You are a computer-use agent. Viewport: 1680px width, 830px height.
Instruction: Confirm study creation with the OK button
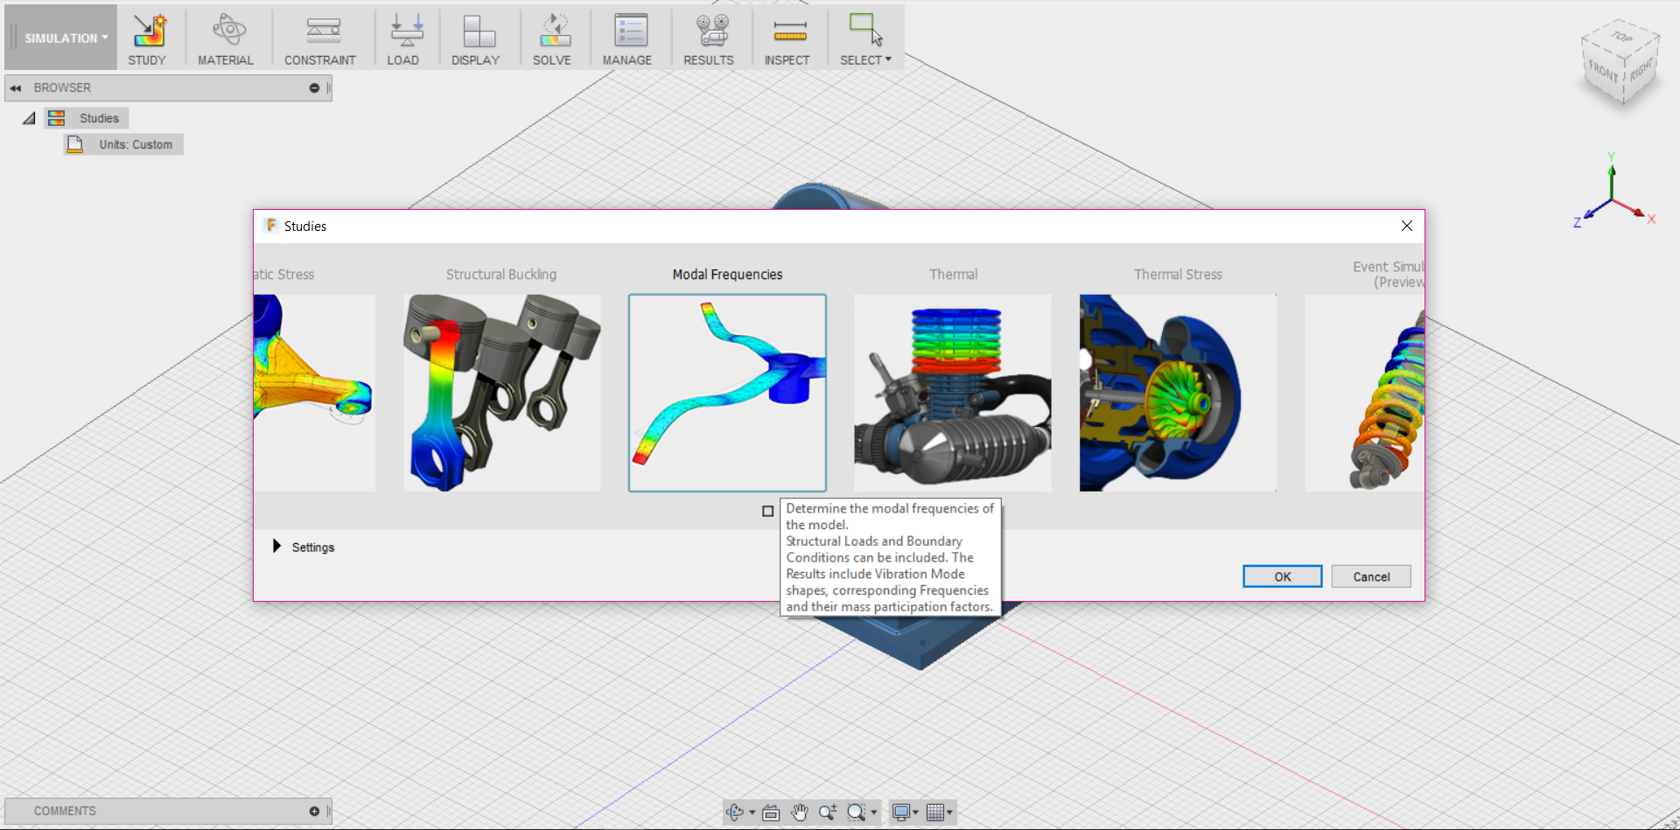click(1282, 575)
